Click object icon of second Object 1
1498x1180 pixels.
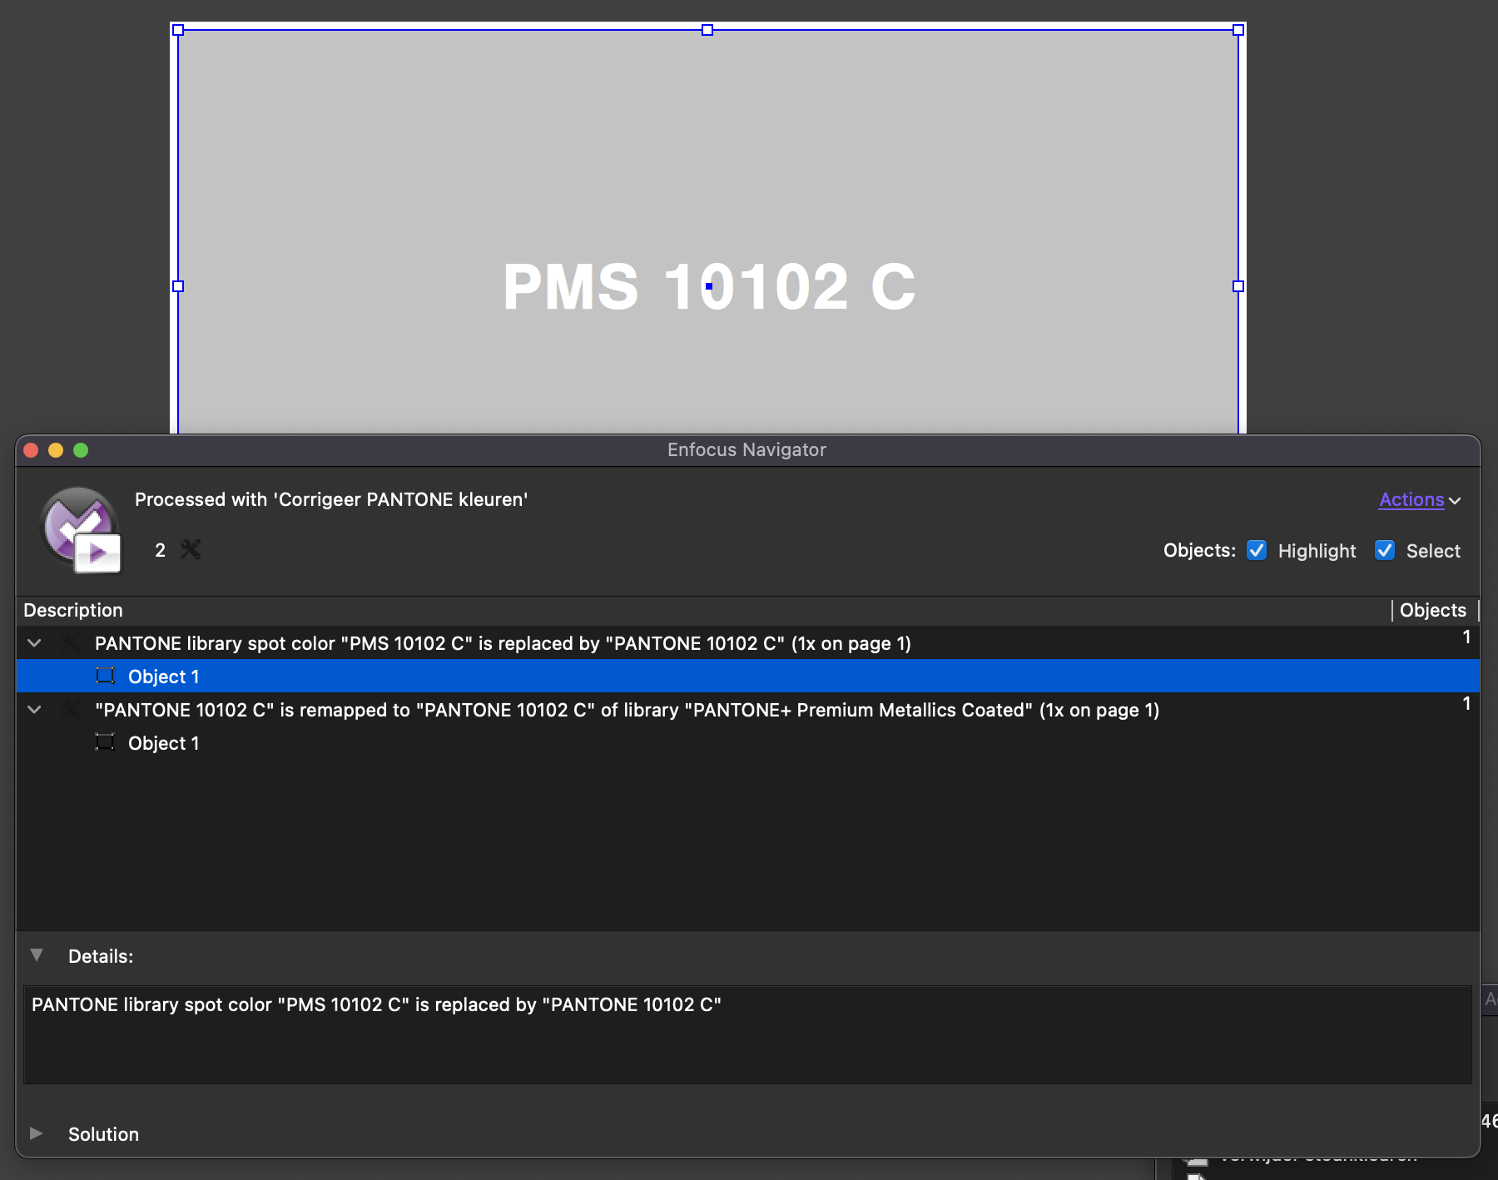pos(105,741)
